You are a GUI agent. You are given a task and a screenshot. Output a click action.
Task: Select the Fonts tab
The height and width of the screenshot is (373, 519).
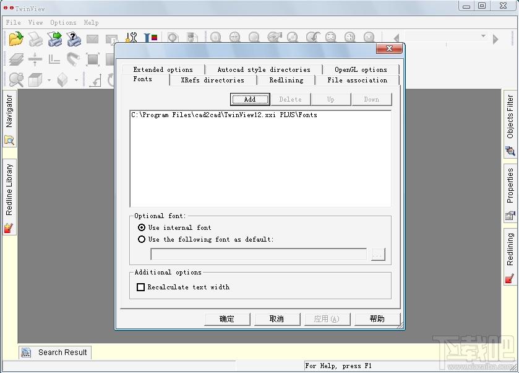pos(143,79)
